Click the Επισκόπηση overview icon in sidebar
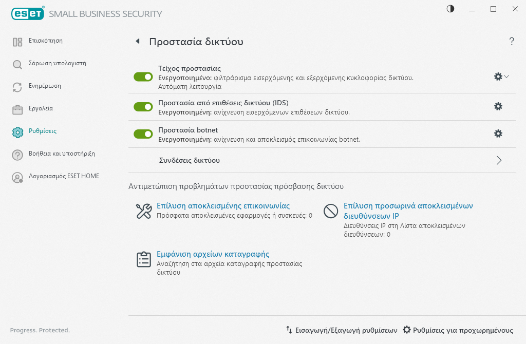 [x=17, y=42]
